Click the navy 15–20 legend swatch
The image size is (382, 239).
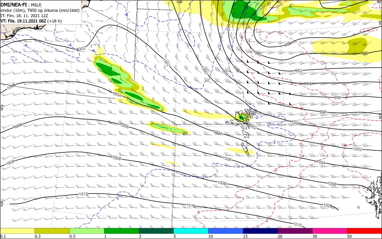click(261, 231)
